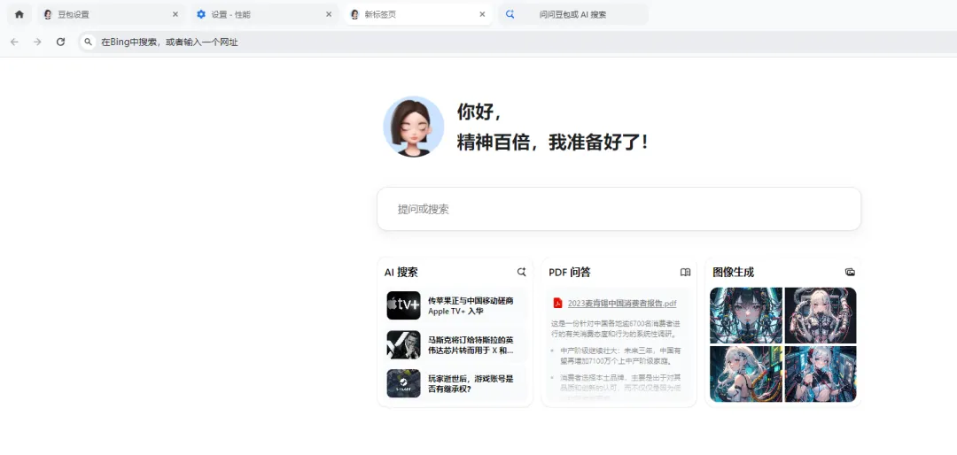Close the 设置 - 性能 tab
The height and width of the screenshot is (455, 957).
(x=329, y=14)
